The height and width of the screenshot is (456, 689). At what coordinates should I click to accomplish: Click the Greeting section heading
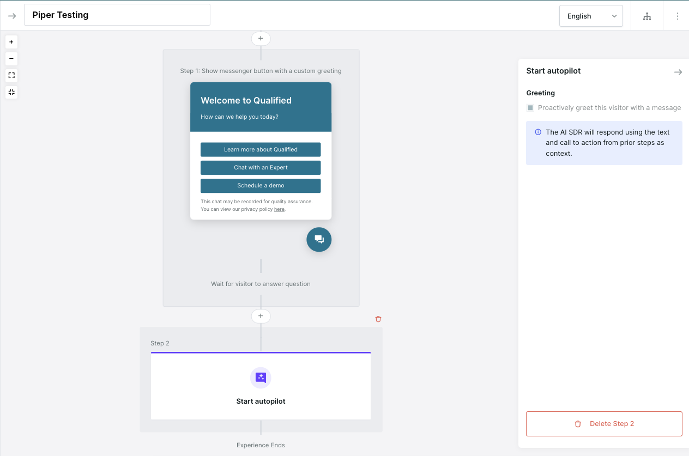(x=540, y=93)
